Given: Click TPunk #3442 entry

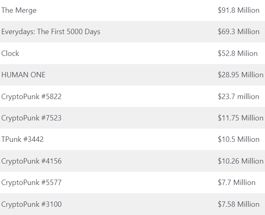Looking at the screenshot, I should pos(22,139).
